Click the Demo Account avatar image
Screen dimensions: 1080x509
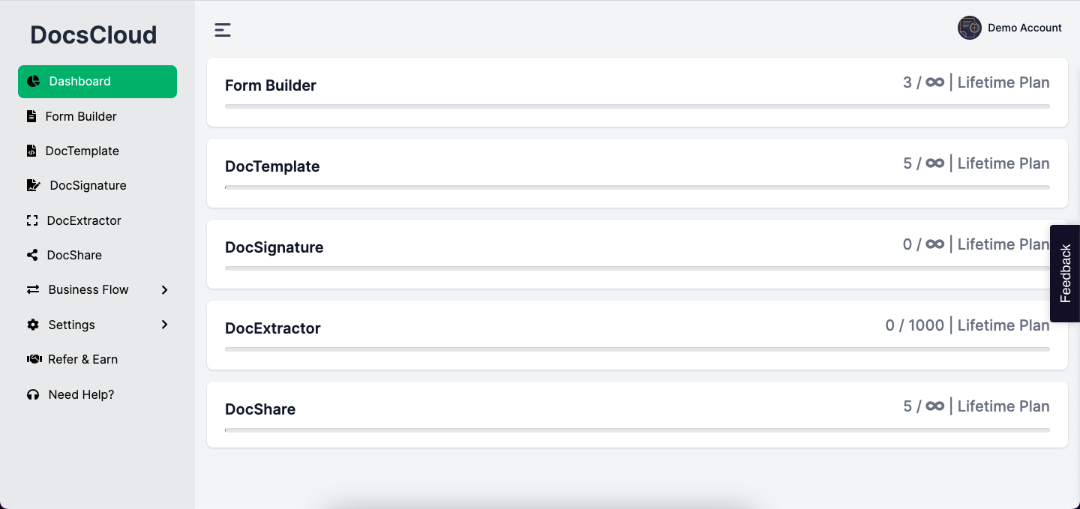coord(970,28)
